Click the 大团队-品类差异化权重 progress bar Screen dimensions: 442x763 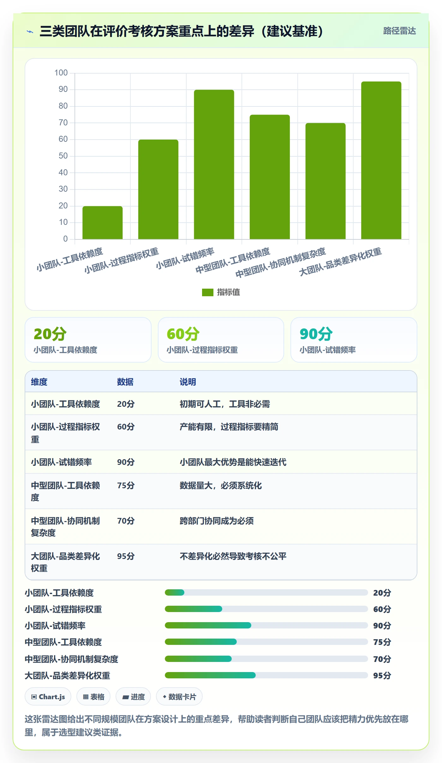[266, 675]
